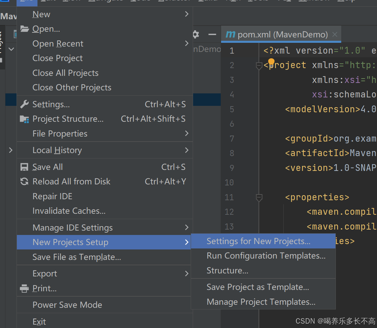Click the groupId tag on line 7
The width and height of the screenshot is (377, 328).
point(309,139)
